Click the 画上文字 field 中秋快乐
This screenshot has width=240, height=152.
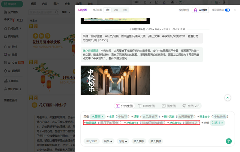pyautogui.click(x=220, y=117)
